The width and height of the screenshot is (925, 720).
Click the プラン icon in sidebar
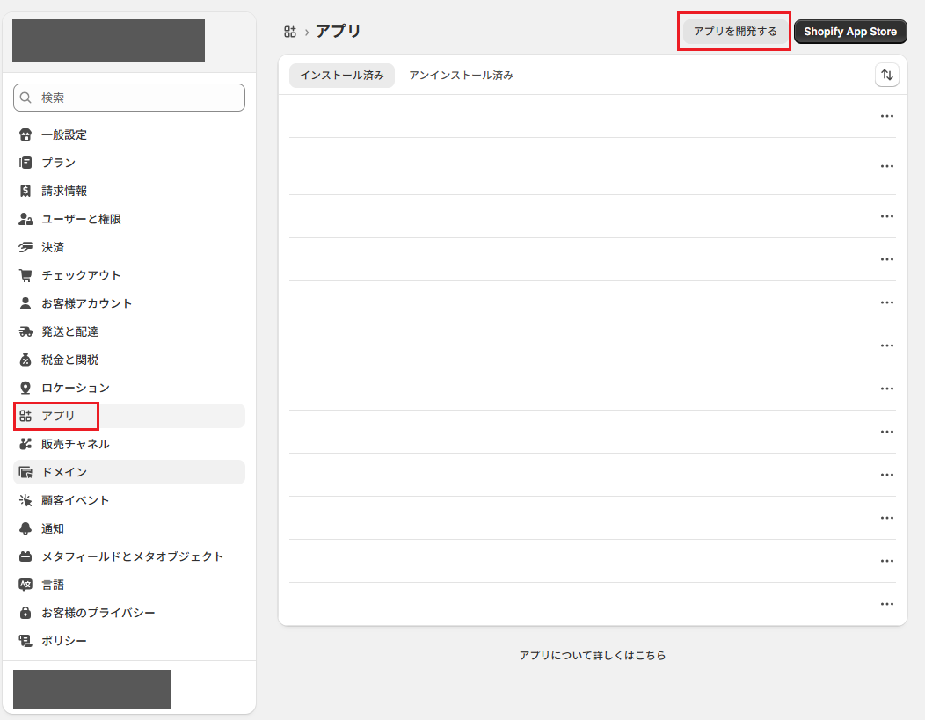click(25, 163)
